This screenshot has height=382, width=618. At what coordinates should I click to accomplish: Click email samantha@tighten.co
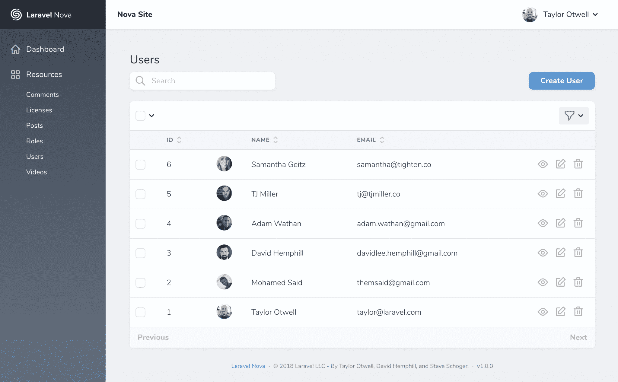[394, 164]
